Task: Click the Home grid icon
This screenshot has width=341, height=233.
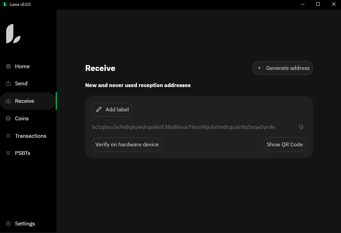Action: (x=9, y=66)
